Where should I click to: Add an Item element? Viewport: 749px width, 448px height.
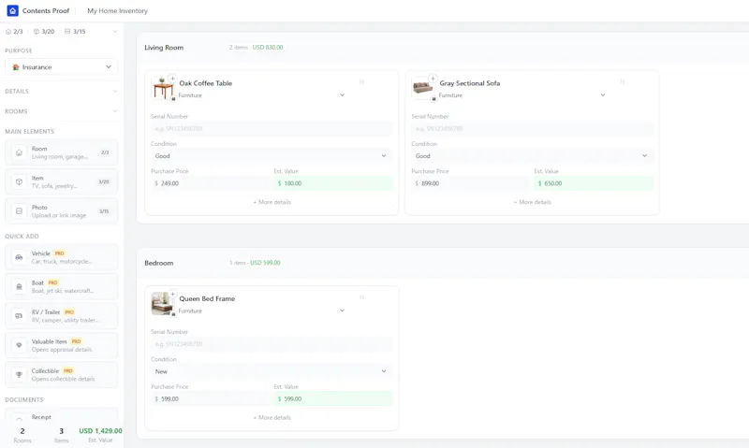click(62, 181)
